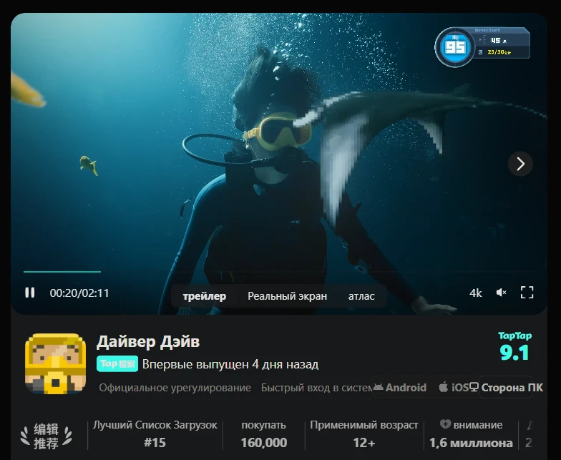The width and height of the screenshot is (561, 460).
Task: Open Лучший Список Загрузок #15 ranking
Action: (x=155, y=434)
